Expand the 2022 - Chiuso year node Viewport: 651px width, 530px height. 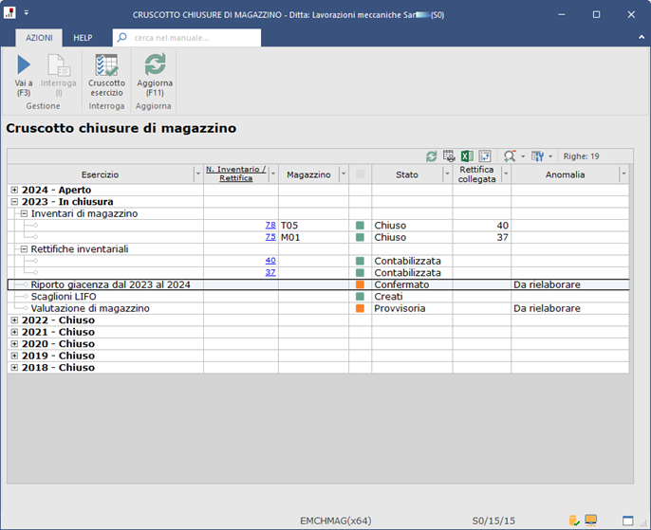pyautogui.click(x=14, y=320)
